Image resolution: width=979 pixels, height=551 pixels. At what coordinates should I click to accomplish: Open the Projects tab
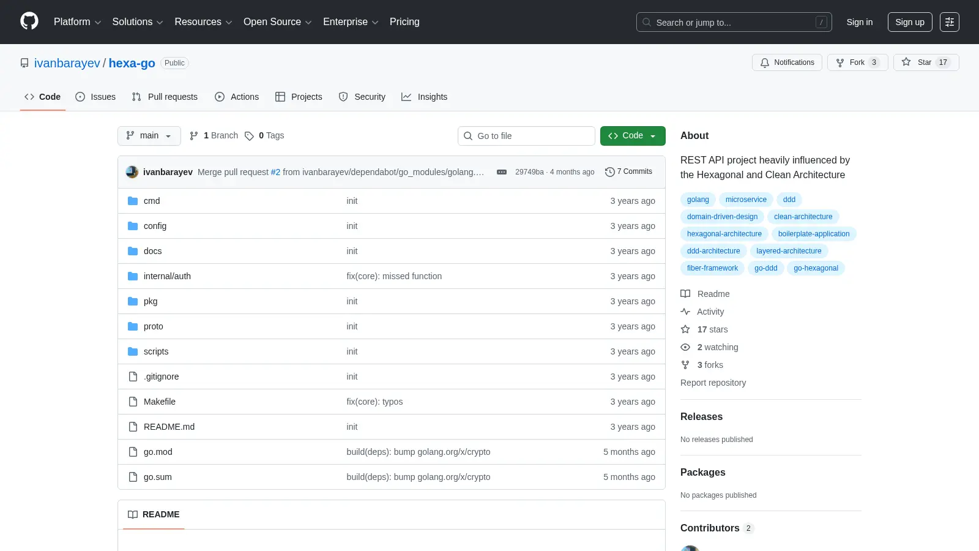(299, 97)
